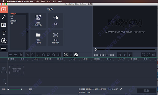Viewport: 158px width, 95px height.
Task: Click the 00:00:00.000 timecode field
Action: pos(104,55)
